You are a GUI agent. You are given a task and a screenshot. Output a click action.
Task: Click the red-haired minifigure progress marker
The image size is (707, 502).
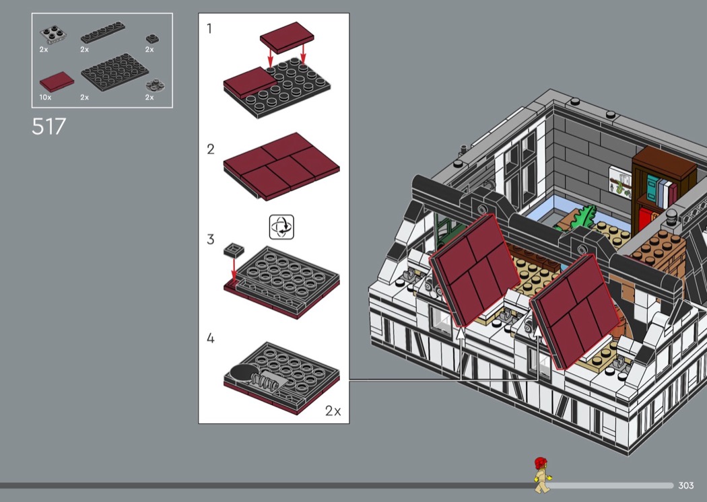point(540,474)
